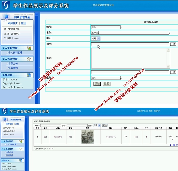The height and width of the screenshot is (171, 178).
Task: Click 退出 link on the work list page
Action: click(x=17, y=124)
